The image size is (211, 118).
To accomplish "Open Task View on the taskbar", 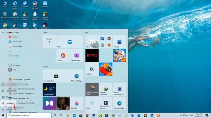I will tap(61, 115).
